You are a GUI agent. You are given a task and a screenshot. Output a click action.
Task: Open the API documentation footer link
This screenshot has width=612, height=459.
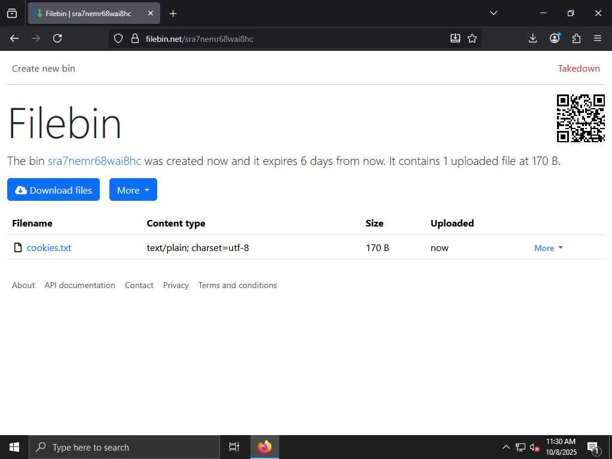(79, 285)
